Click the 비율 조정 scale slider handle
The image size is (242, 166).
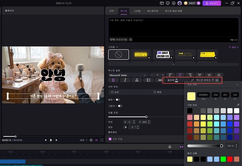tap(146, 117)
